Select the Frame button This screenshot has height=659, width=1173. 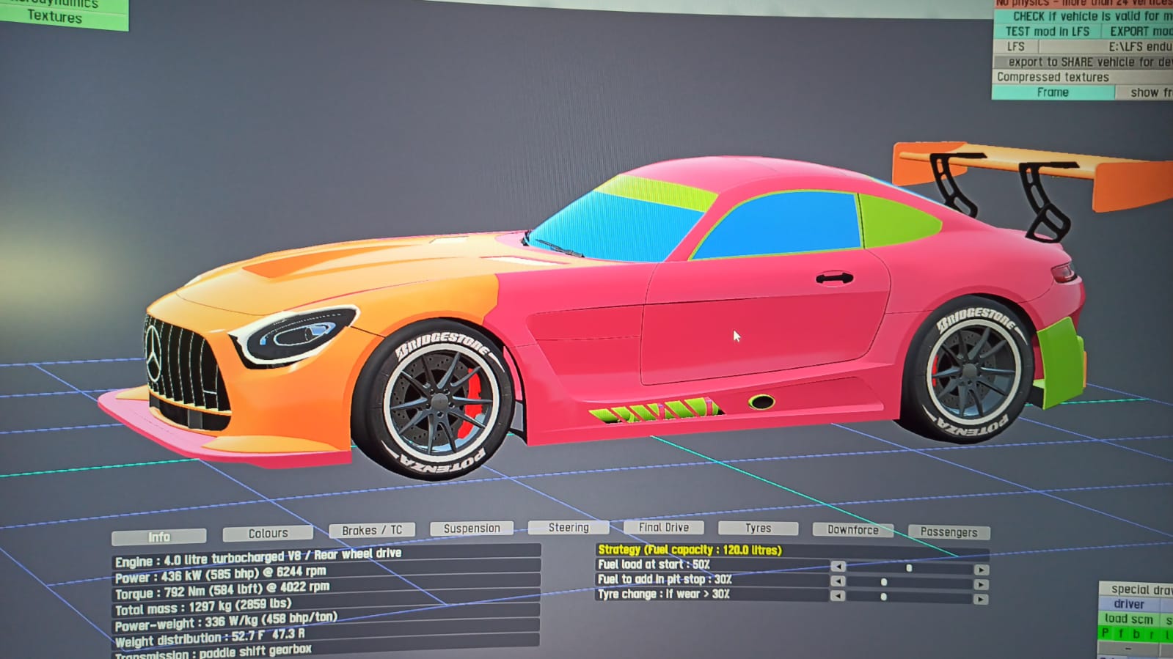(x=1053, y=92)
